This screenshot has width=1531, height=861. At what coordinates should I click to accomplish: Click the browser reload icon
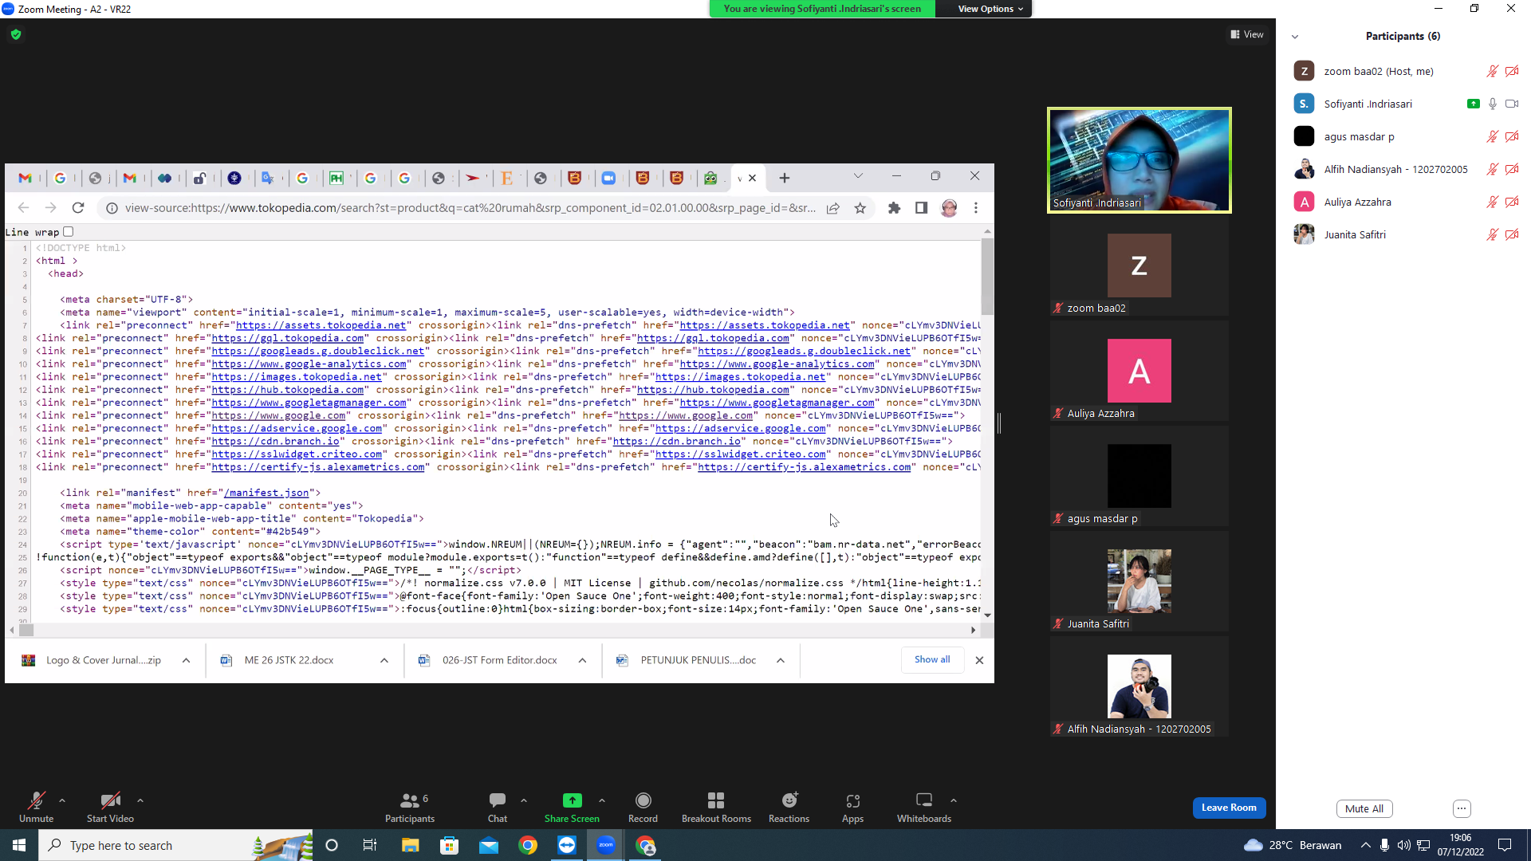pos(78,208)
